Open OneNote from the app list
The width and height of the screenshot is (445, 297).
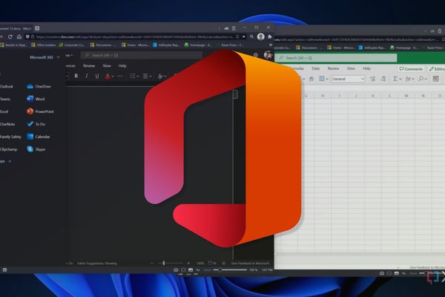[7, 124]
